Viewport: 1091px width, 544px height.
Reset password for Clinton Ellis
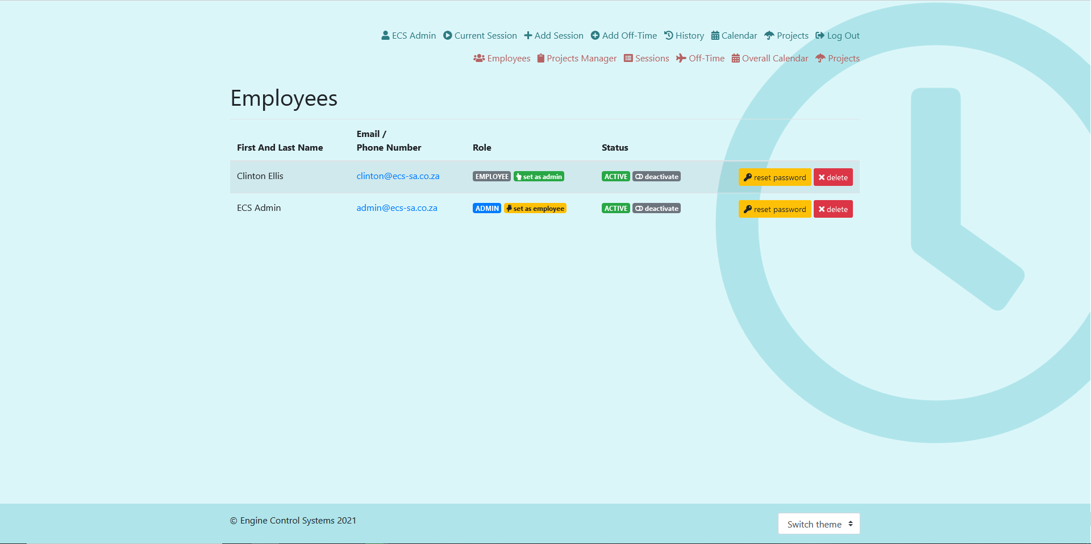pyautogui.click(x=774, y=177)
